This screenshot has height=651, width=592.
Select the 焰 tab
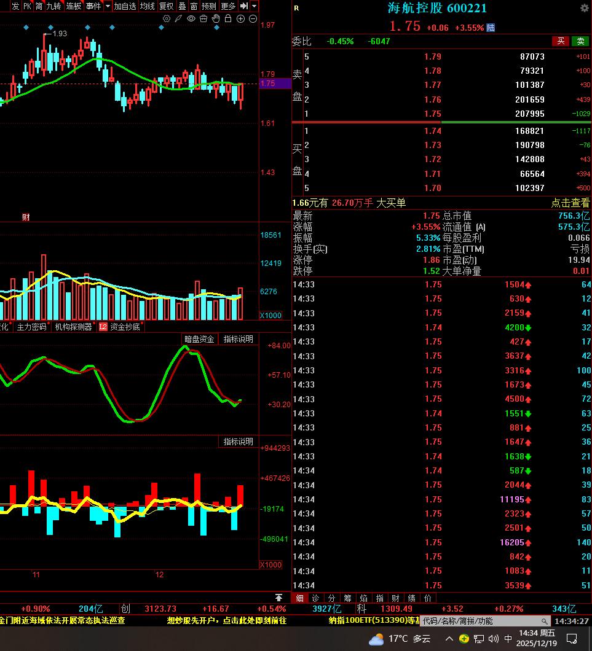click(363, 598)
